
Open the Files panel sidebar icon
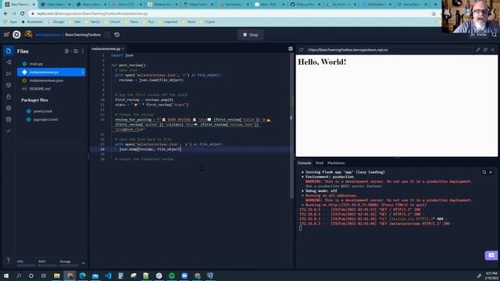9,51
